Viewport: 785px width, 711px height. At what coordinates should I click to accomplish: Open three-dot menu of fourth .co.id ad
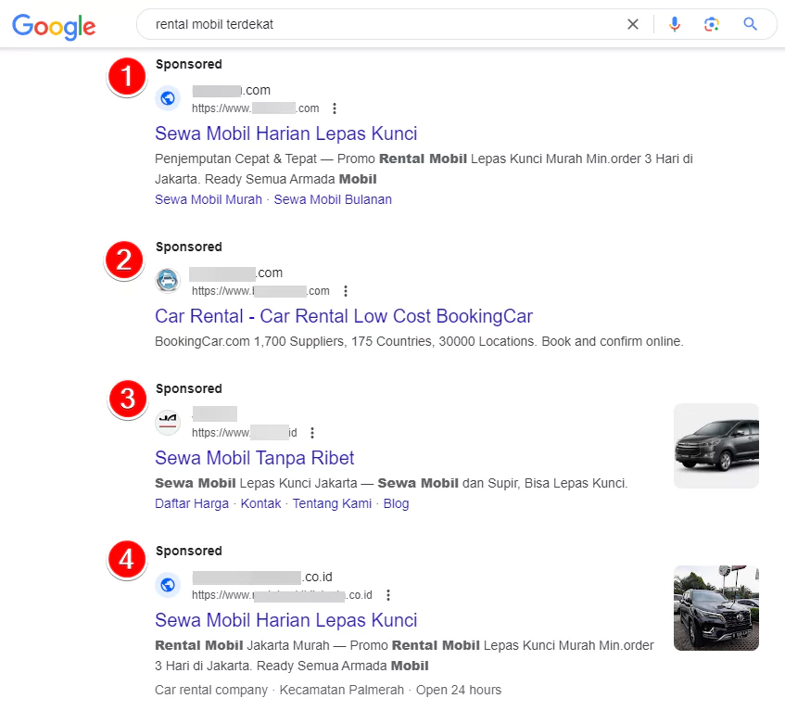coord(388,595)
